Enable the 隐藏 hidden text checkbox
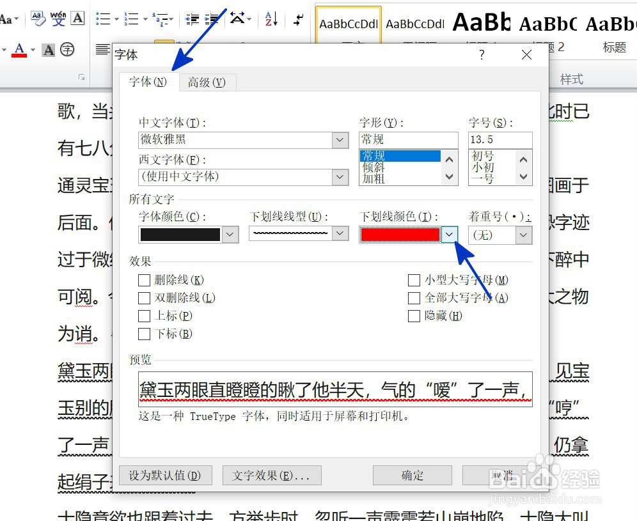The width and height of the screenshot is (637, 521). [414, 316]
